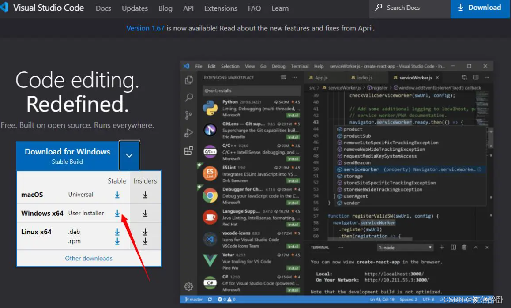Download Linux .rpm Insiders package
Image resolution: width=511 pixels, height=308 pixels.
pyautogui.click(x=145, y=241)
